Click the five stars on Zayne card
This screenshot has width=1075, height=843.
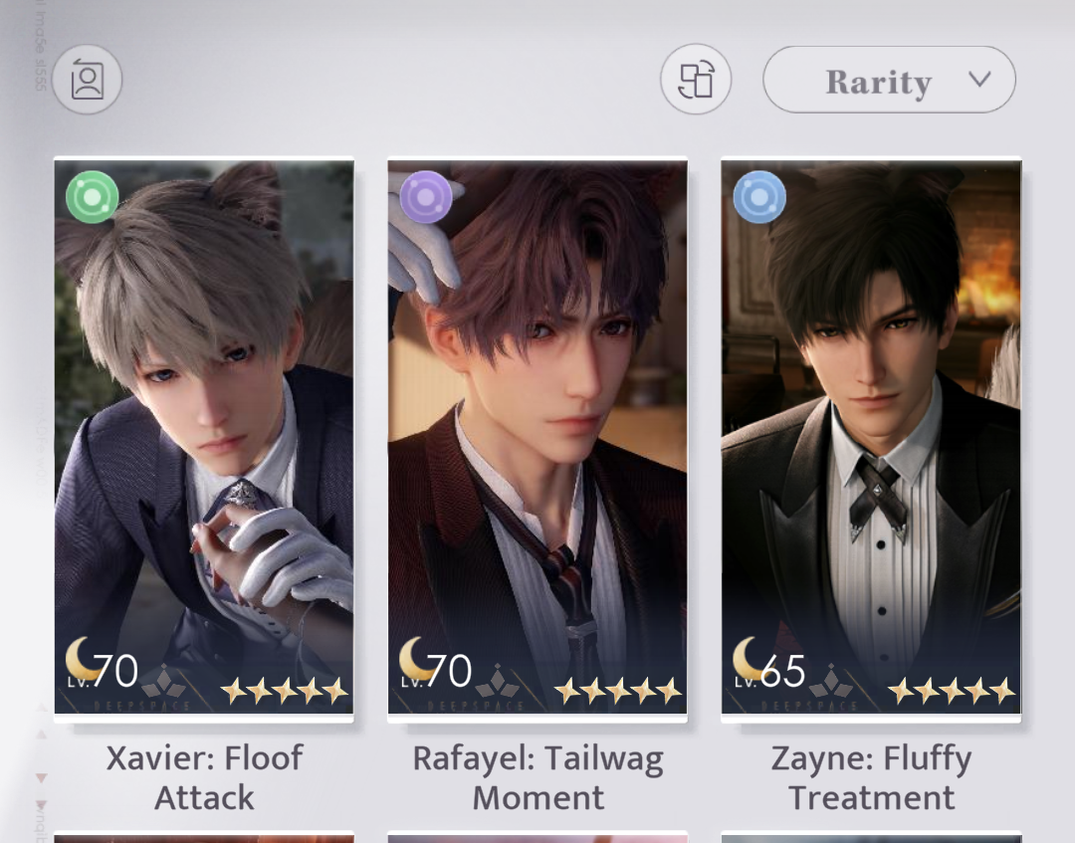pyautogui.click(x=952, y=691)
